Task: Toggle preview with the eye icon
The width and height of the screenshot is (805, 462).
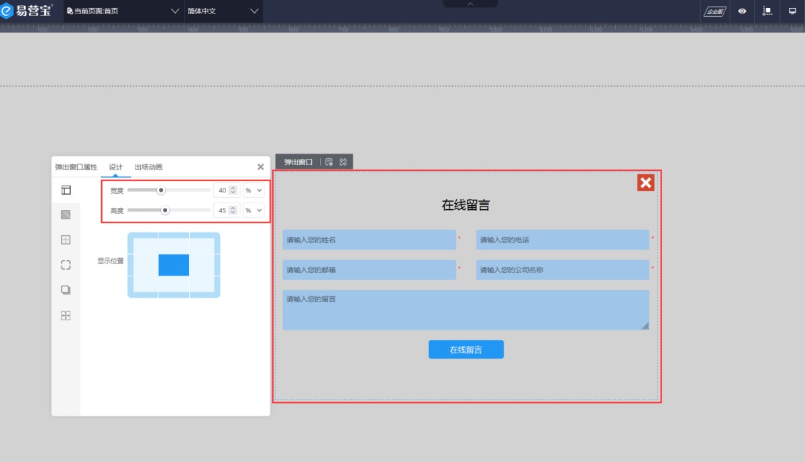Action: coord(743,11)
